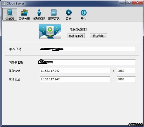Close the Qloud Server window
The width and height of the screenshot is (144, 127).
(138, 3)
